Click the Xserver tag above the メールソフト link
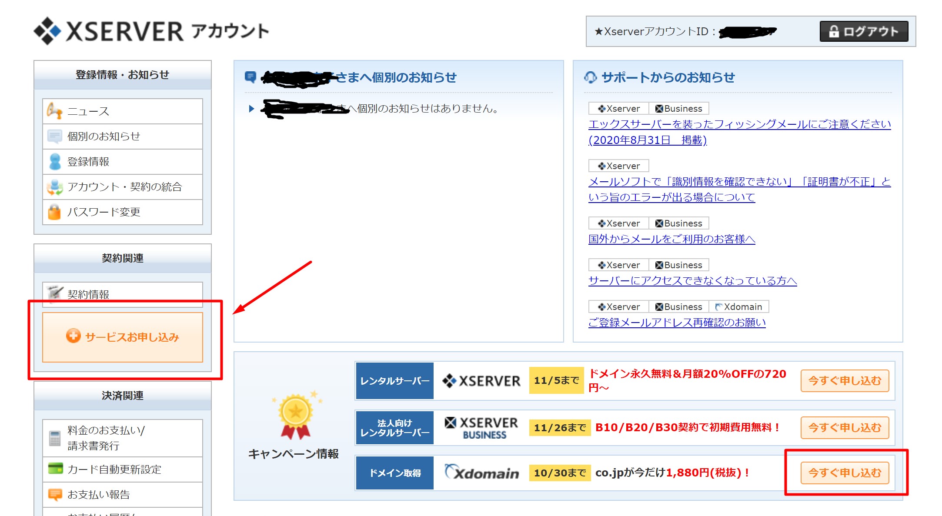Image resolution: width=942 pixels, height=516 pixels. tap(618, 166)
